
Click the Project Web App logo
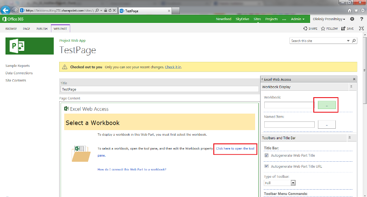click(x=29, y=46)
